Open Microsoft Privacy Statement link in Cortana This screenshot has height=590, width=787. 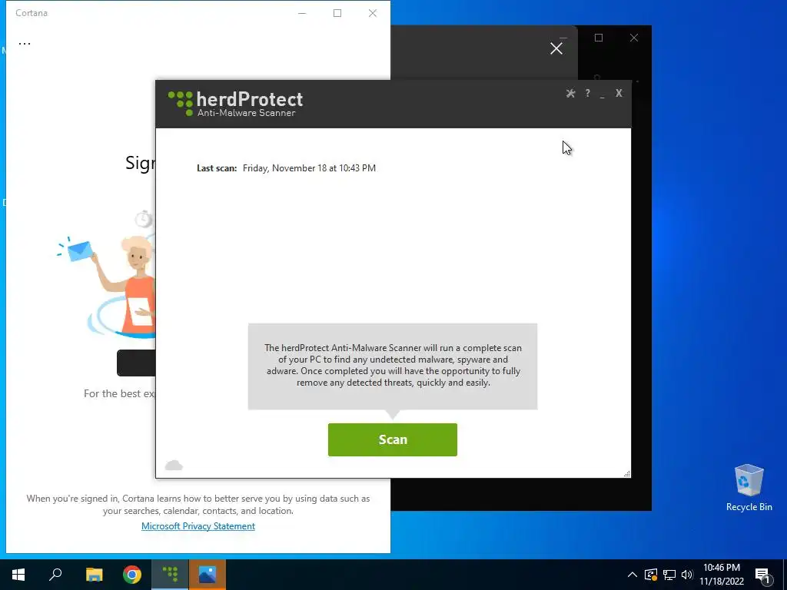[x=198, y=525]
